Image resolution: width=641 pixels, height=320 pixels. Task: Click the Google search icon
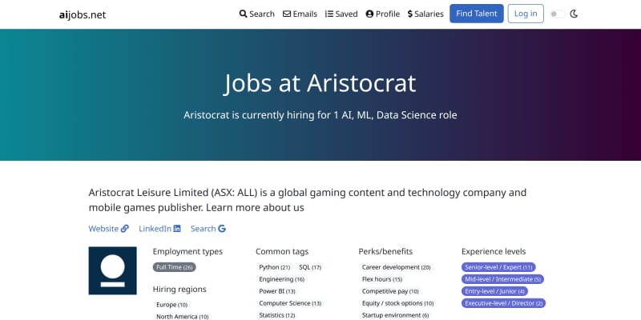pyautogui.click(x=222, y=229)
